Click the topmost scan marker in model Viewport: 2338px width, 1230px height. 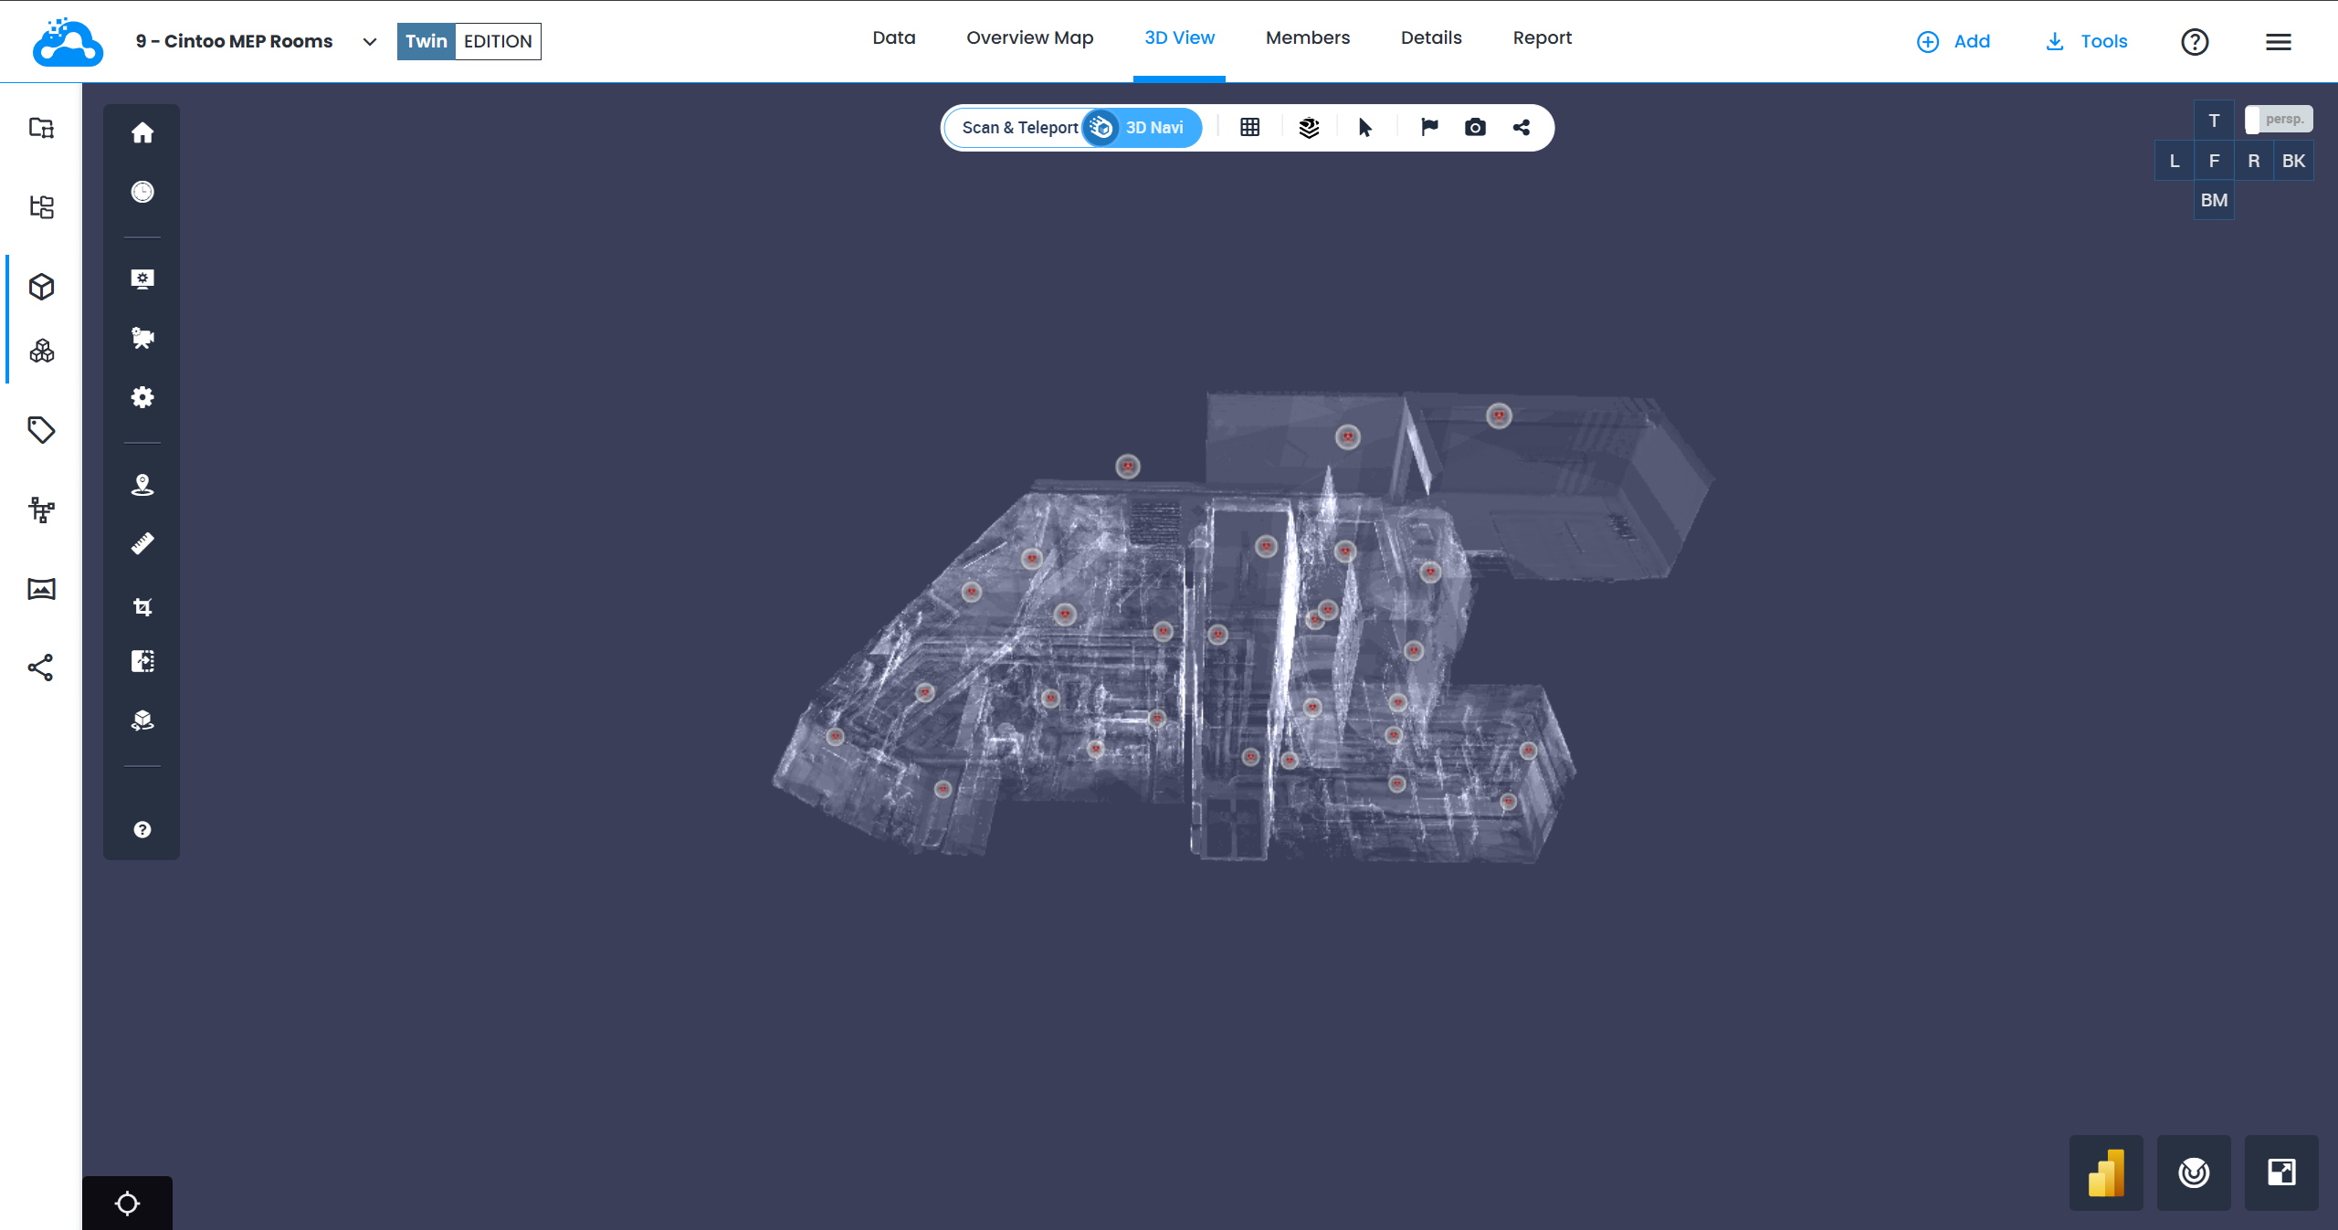click(1499, 416)
